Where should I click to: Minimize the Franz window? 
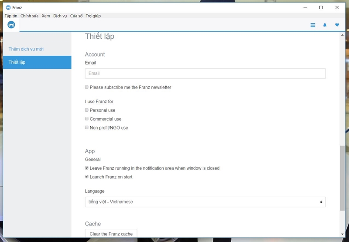point(305,7)
